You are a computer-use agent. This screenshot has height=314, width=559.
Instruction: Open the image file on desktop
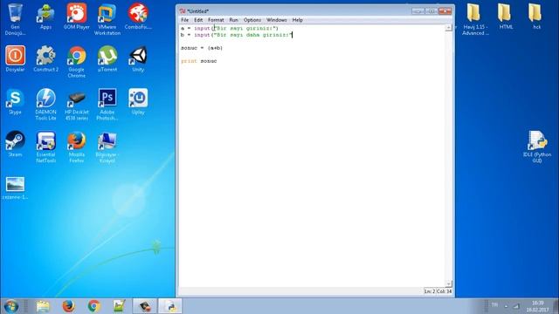tap(15, 188)
